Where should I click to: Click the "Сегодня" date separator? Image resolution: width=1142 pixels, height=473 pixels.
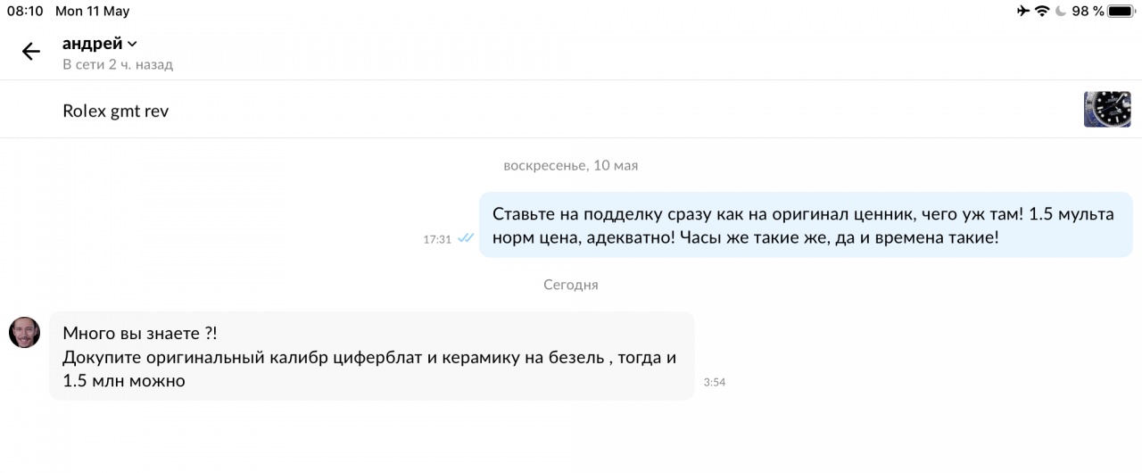click(570, 285)
